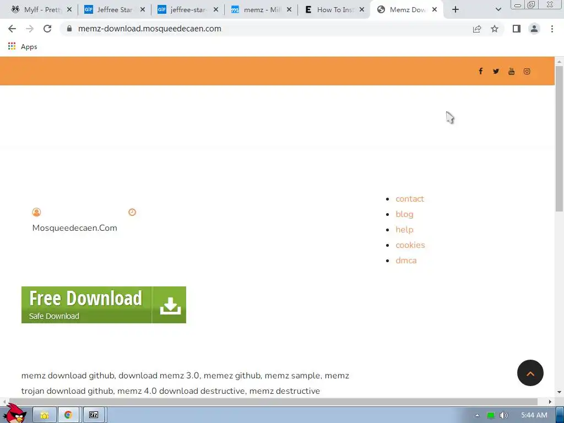Click the volume speaker tray icon
The height and width of the screenshot is (423, 564).
(503, 415)
